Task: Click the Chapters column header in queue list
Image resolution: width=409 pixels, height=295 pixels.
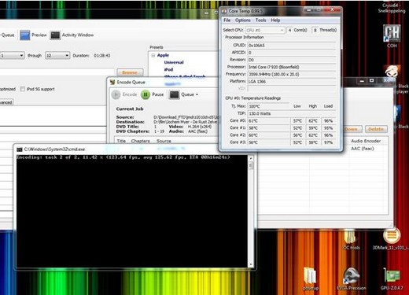Action: coord(140,141)
